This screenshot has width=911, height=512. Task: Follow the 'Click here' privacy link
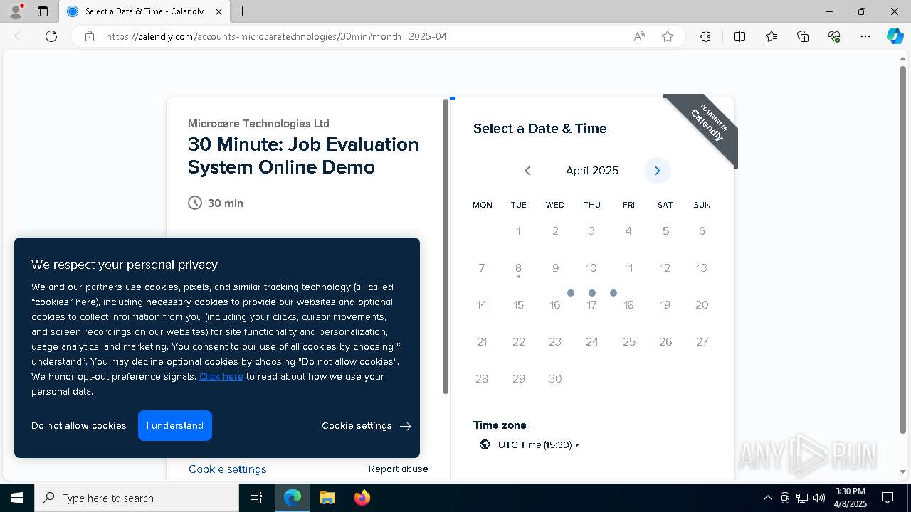[221, 377]
